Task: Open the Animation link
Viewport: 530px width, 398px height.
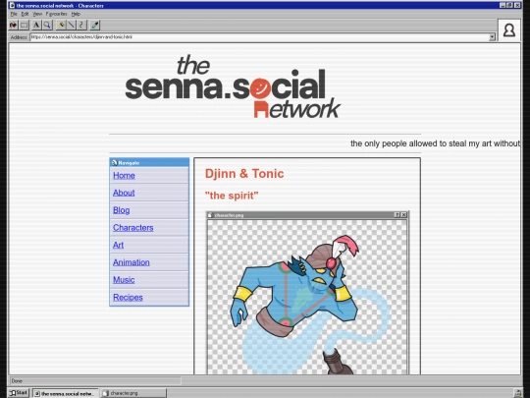Action: pyautogui.click(x=132, y=262)
